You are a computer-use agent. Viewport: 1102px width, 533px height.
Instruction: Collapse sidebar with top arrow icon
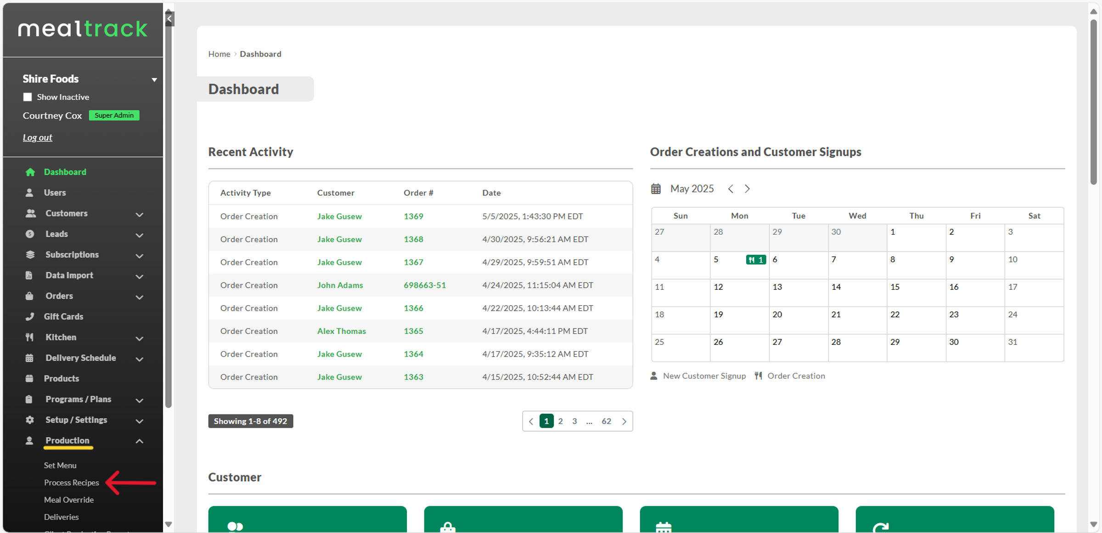169,19
